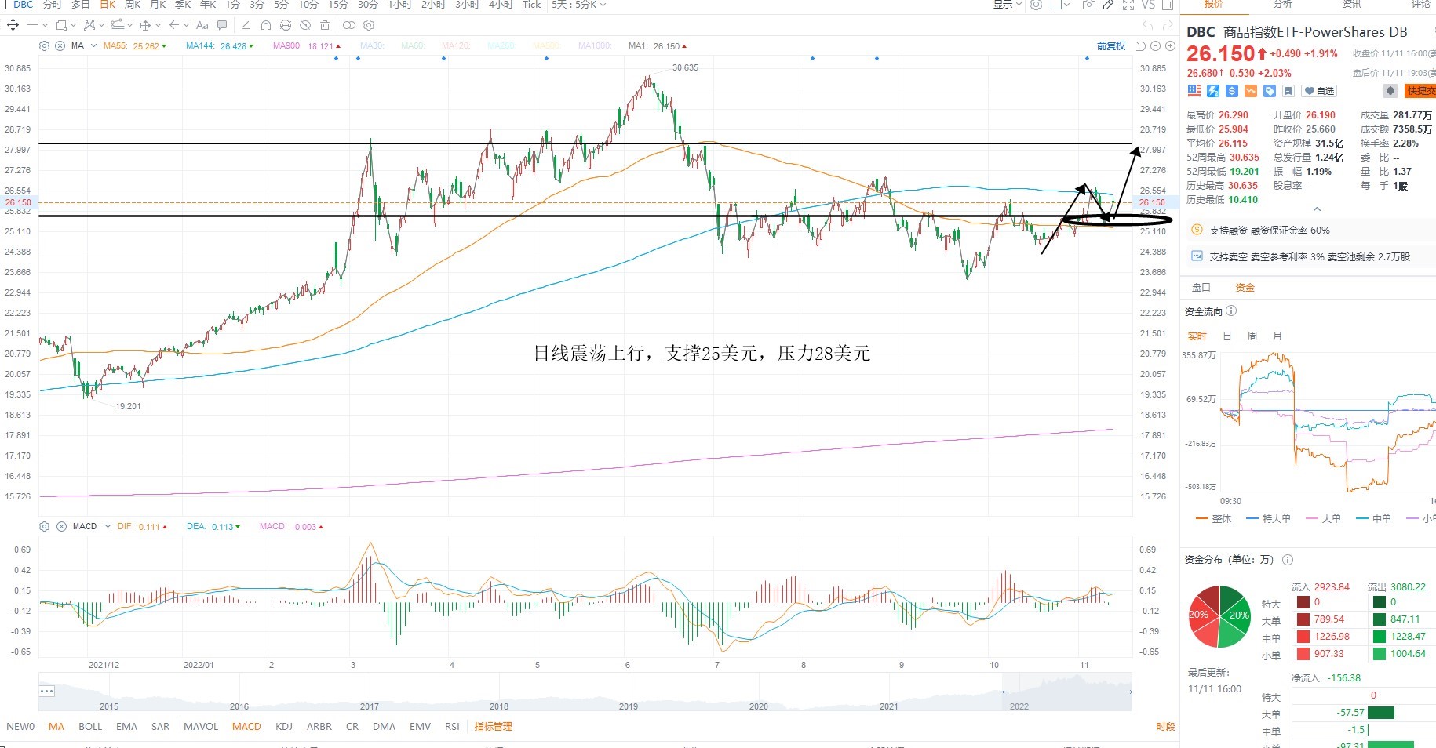Select the comment bubble annotation tool
This screenshot has width=1436, height=748.
point(222,25)
